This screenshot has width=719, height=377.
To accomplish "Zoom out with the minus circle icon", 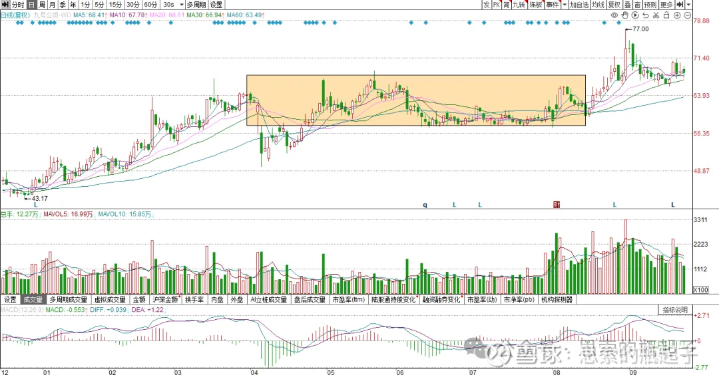I will (687, 15).
